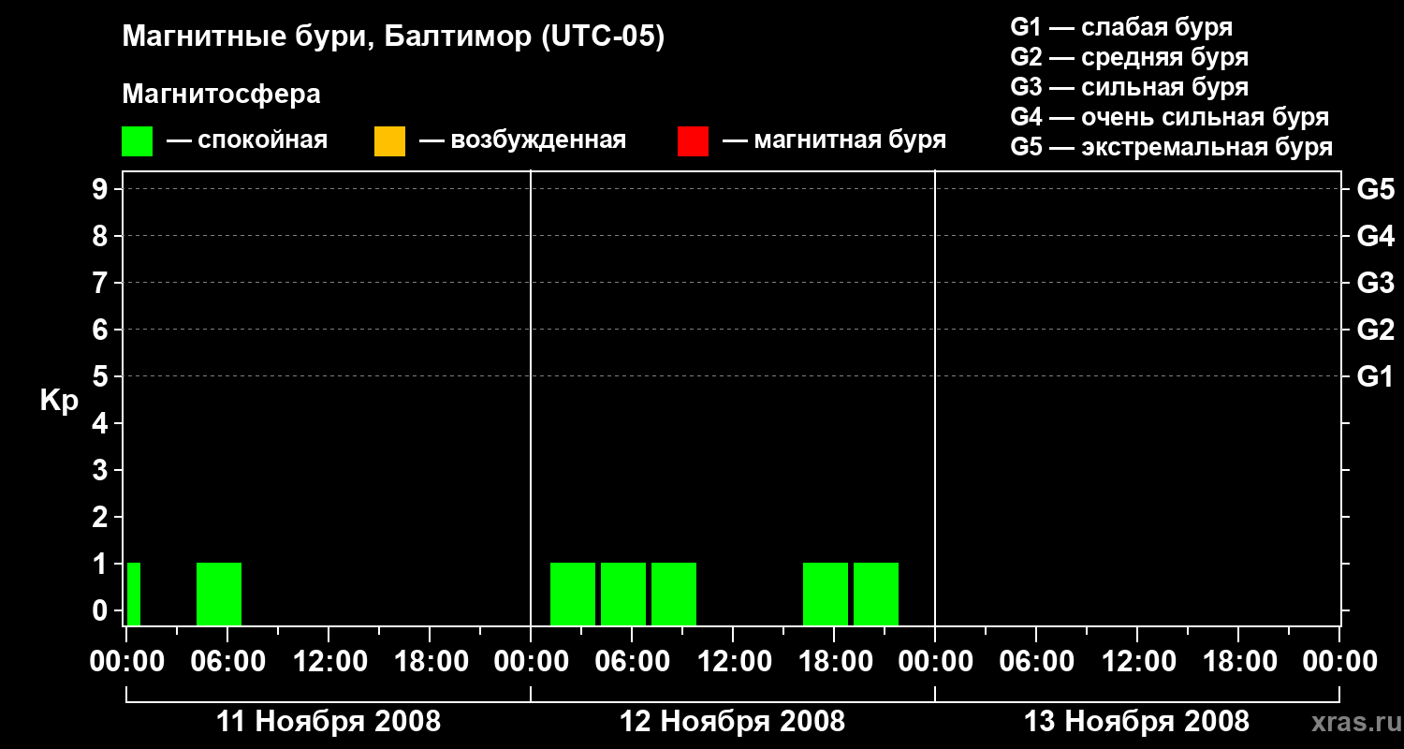Click the 18:00 time label above 12 Ноября
The image size is (1404, 749).
click(x=835, y=662)
